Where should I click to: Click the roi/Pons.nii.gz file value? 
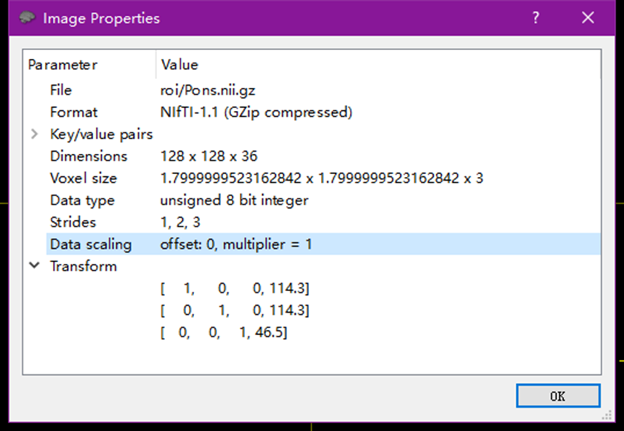point(207,90)
